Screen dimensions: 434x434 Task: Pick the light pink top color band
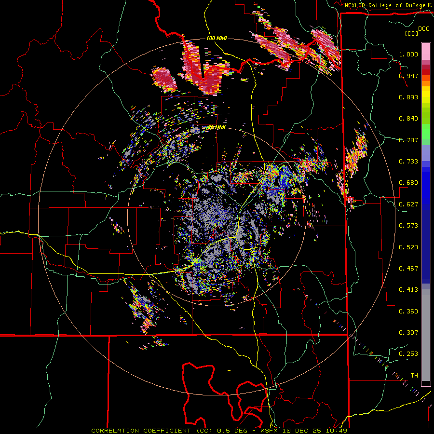tap(426, 51)
